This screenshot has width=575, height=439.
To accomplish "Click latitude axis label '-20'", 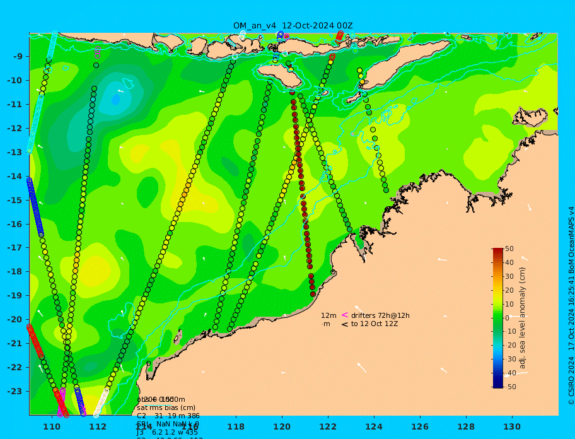I will 15,319.
